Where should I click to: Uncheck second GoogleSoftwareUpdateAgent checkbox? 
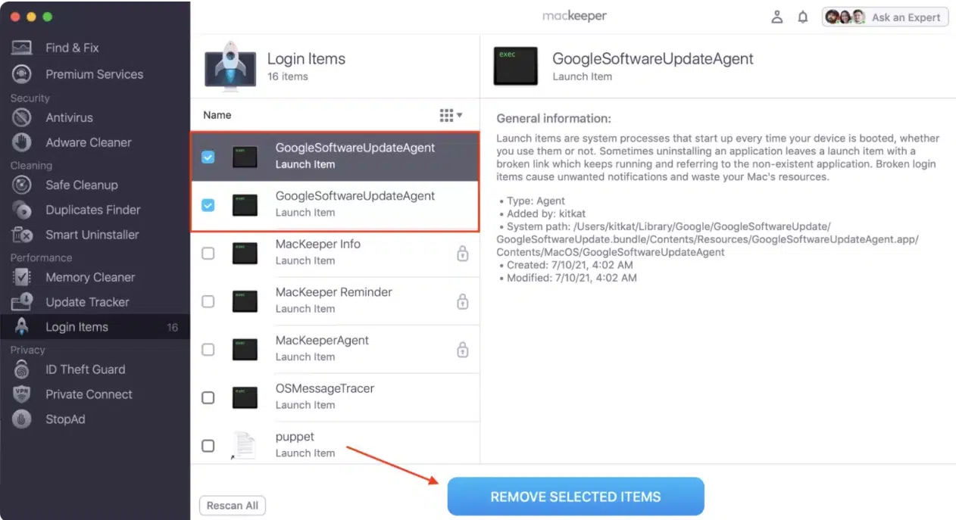[x=208, y=205]
